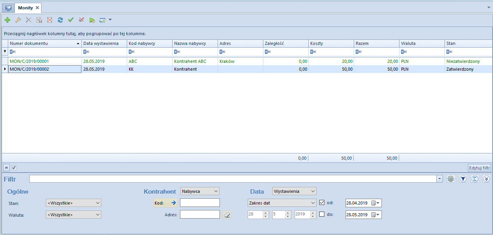Click the 'Kod:' lookup button
Screen dimensions: 493x235
tap(165, 203)
